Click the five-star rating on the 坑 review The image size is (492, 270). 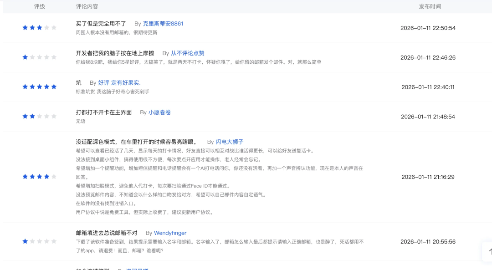(x=39, y=87)
